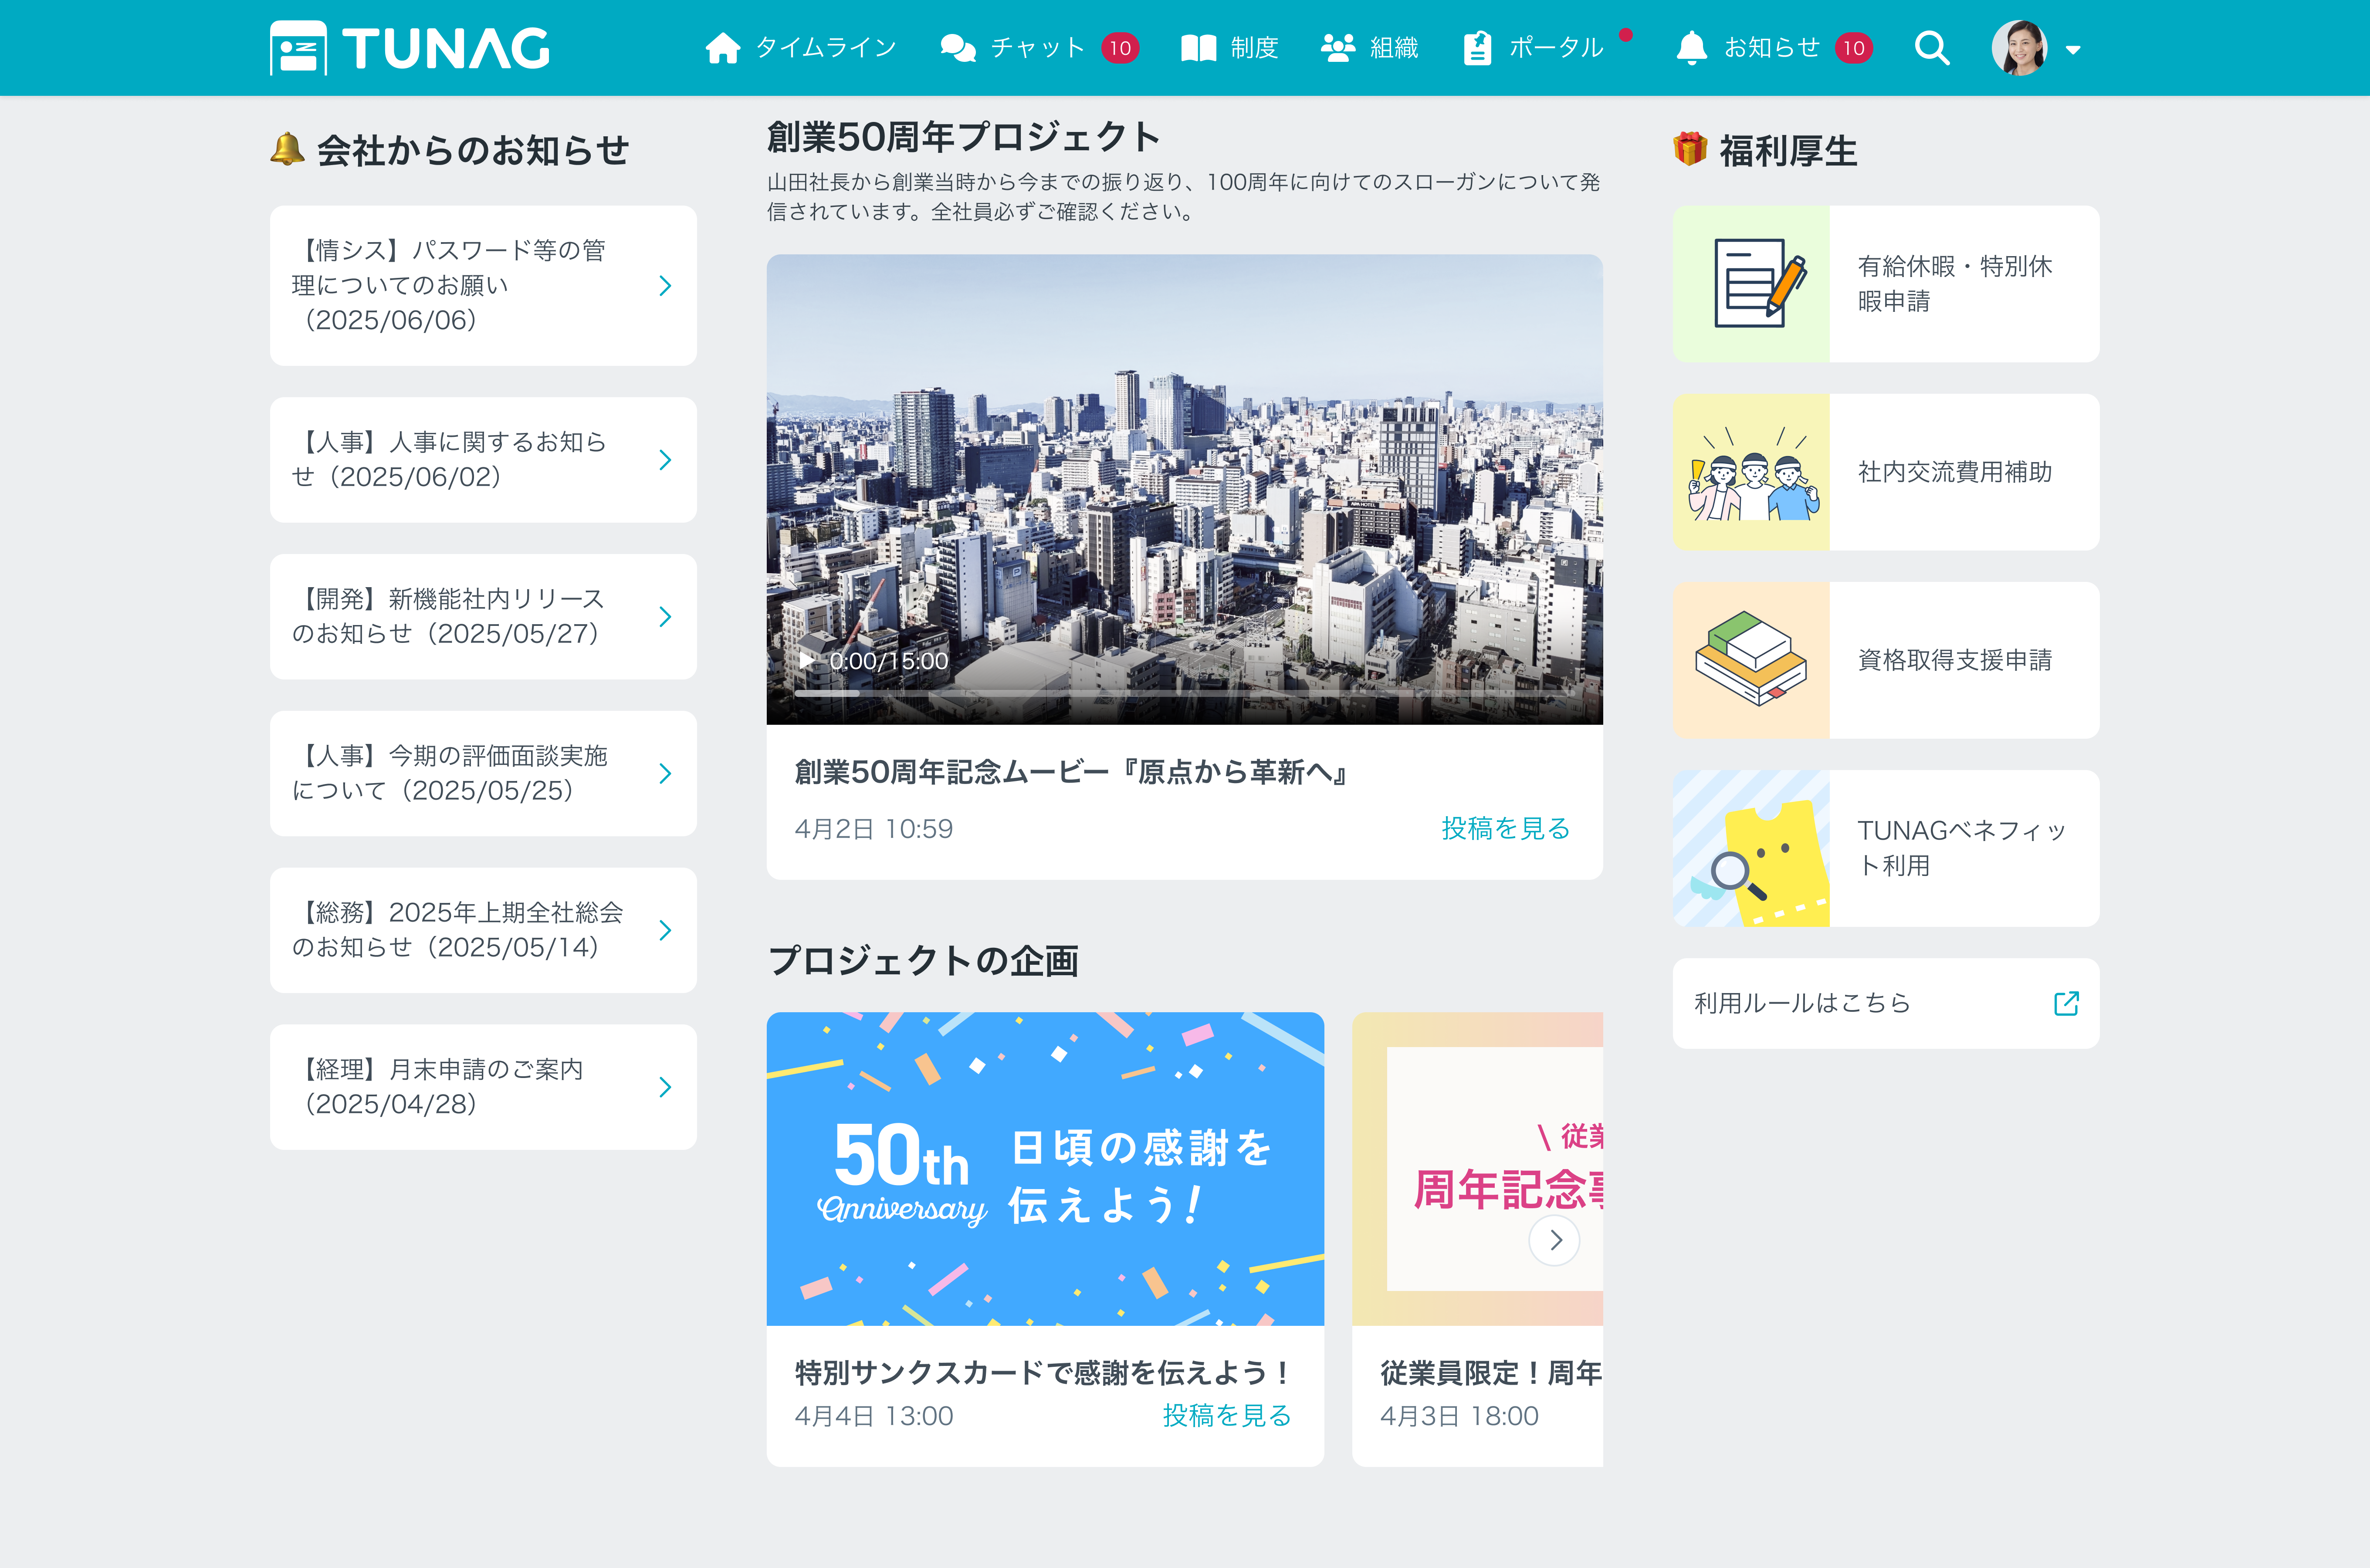Open notice 【開発】新機能社内リリースのお知らせ

(x=483, y=617)
